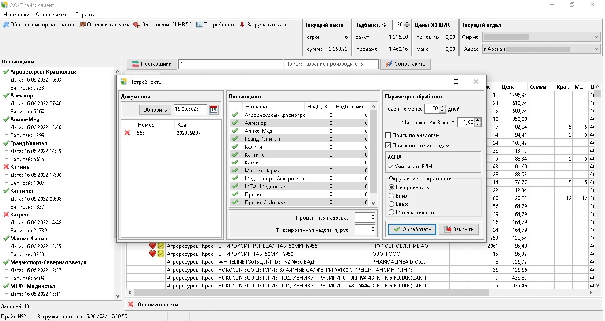Open the calendar icon next to date
The image size is (605, 321).
coord(214,109)
